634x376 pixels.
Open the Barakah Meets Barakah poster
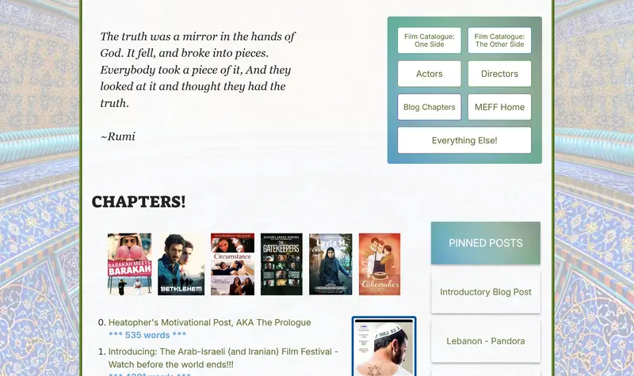click(129, 264)
